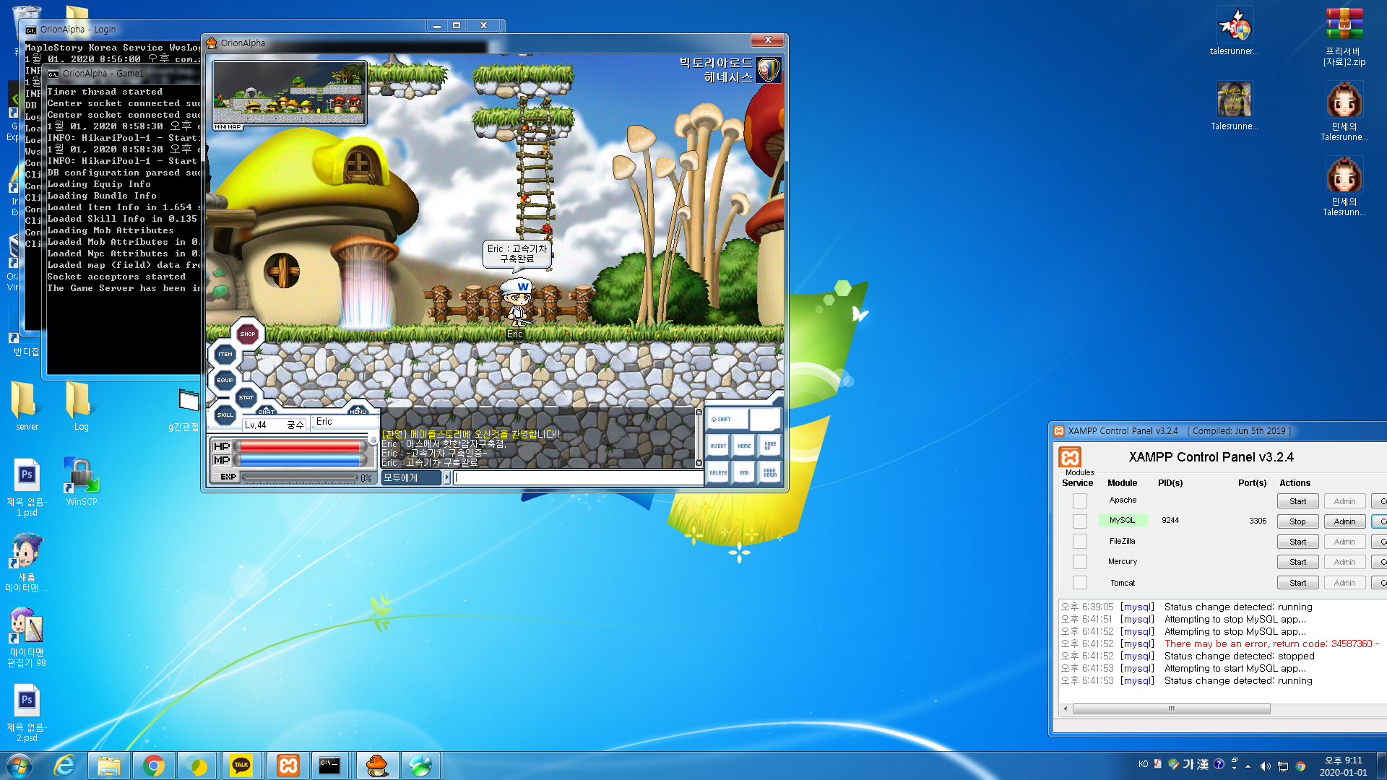Click the INSERT quick slot key
The width and height of the screenshot is (1387, 780).
pyautogui.click(x=718, y=446)
